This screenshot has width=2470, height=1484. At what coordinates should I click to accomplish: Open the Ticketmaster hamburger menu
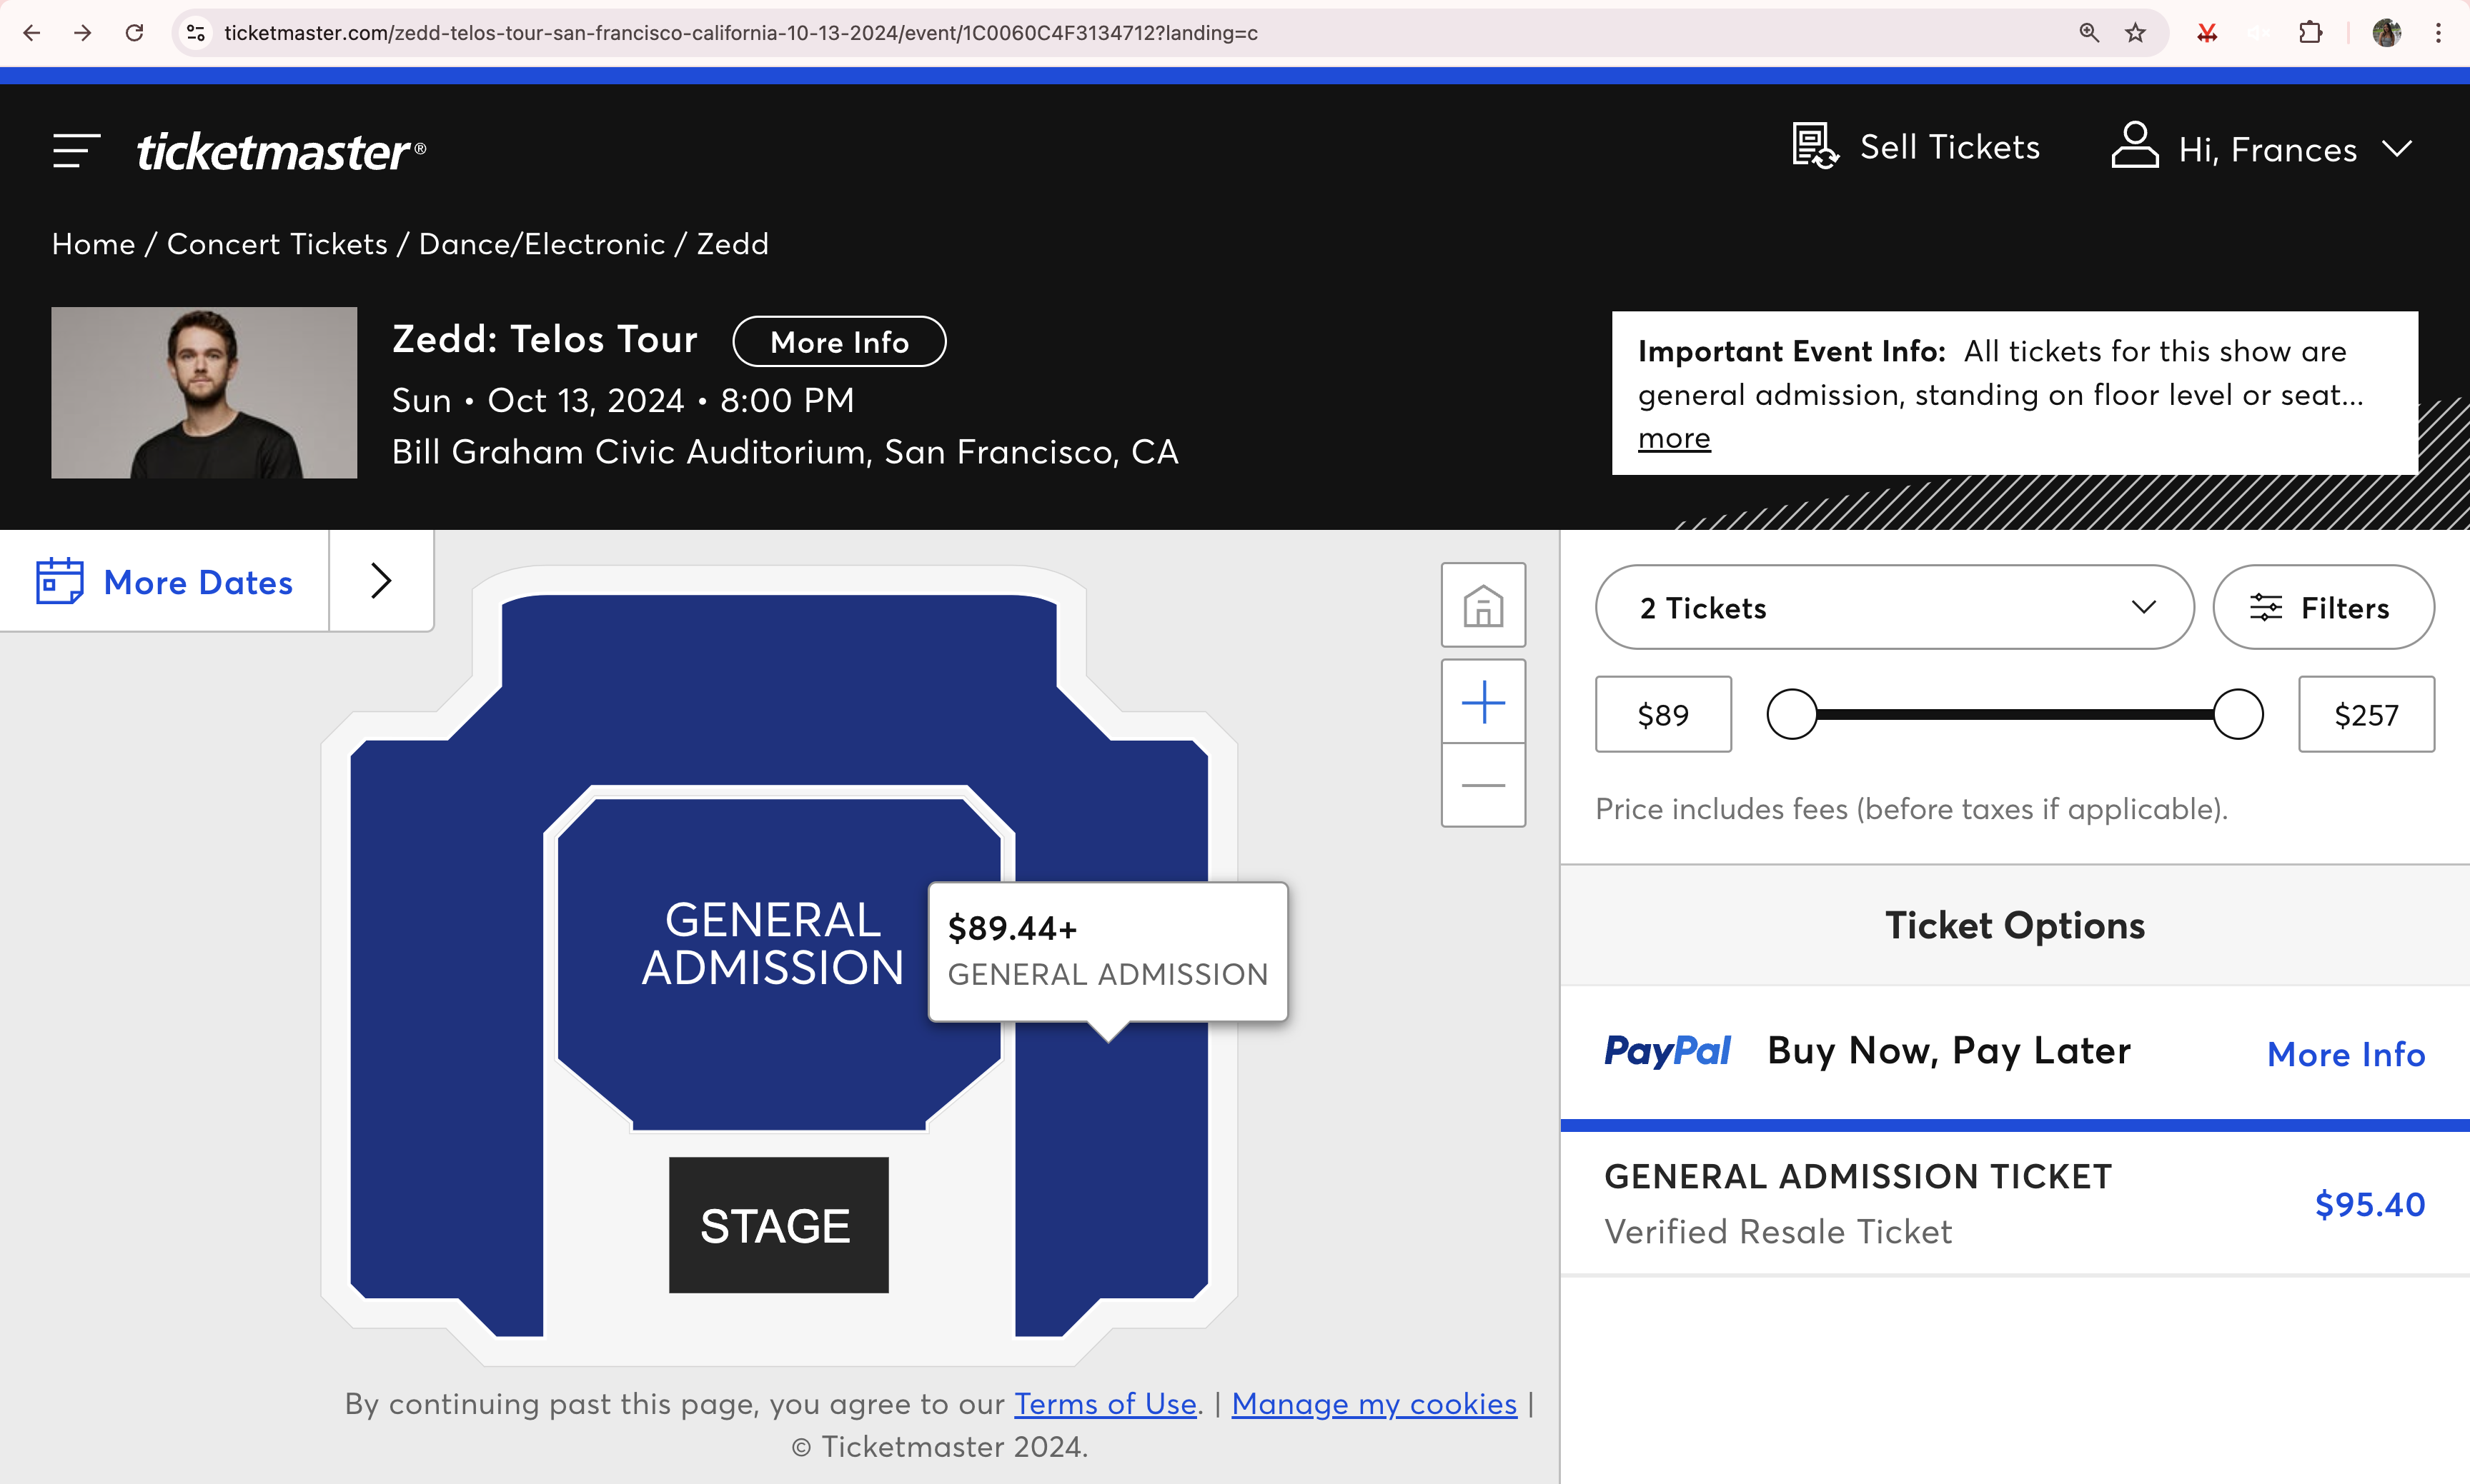click(x=76, y=151)
